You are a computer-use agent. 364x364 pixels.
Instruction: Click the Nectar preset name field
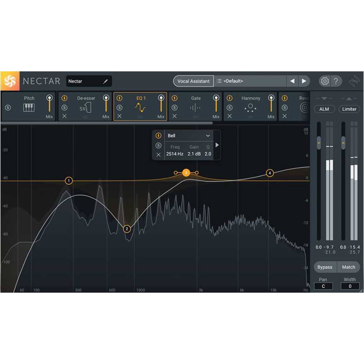click(89, 81)
